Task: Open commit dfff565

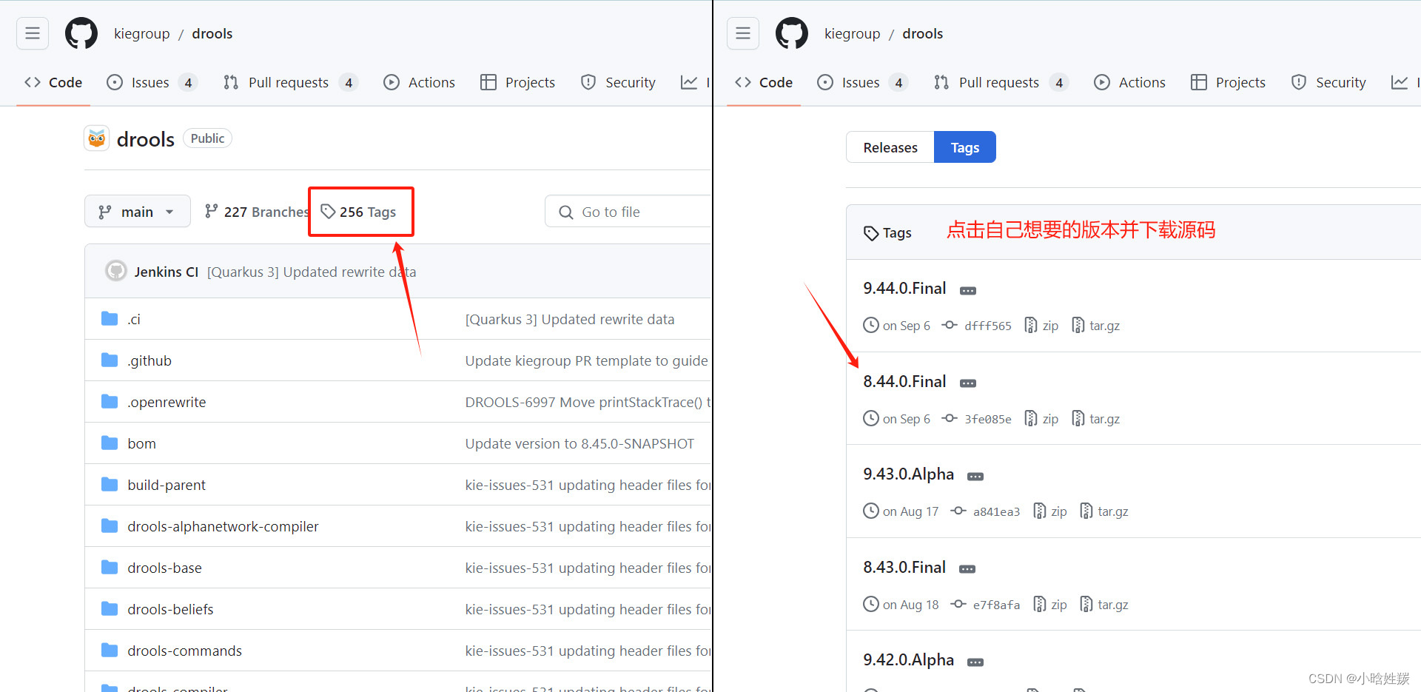Action: (x=977, y=326)
